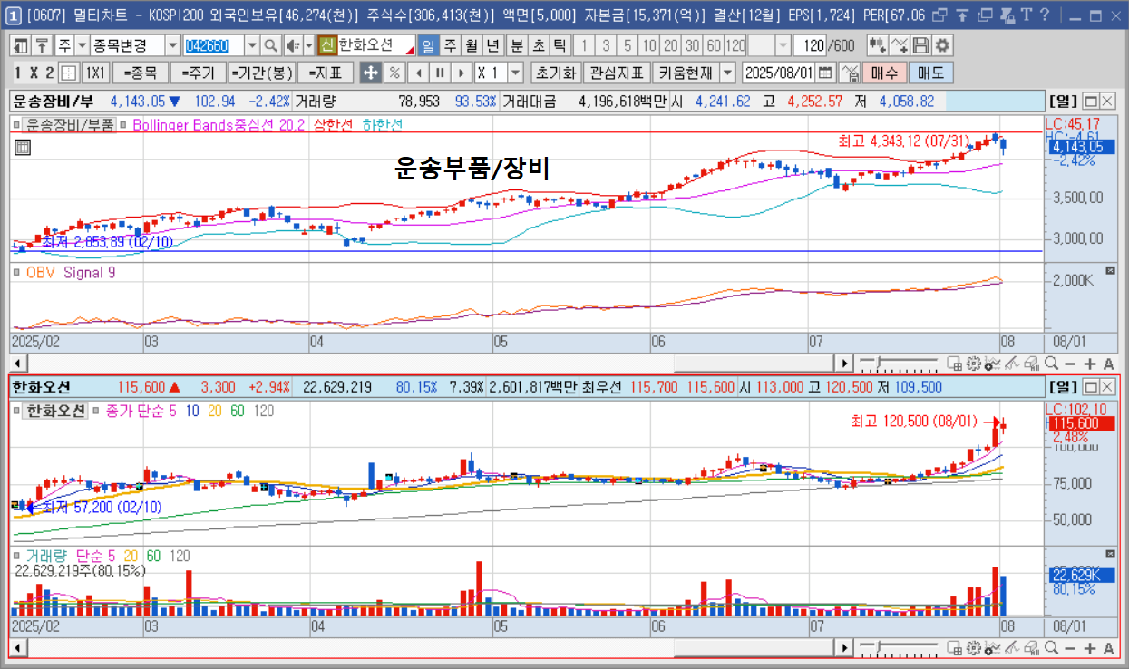Open gear settings icon in upper chart footer
This screenshot has width=1129, height=669.
point(975,364)
